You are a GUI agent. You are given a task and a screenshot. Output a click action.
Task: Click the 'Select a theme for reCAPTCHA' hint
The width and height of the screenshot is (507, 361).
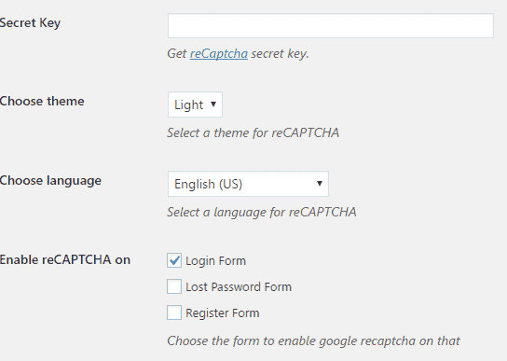click(x=253, y=132)
